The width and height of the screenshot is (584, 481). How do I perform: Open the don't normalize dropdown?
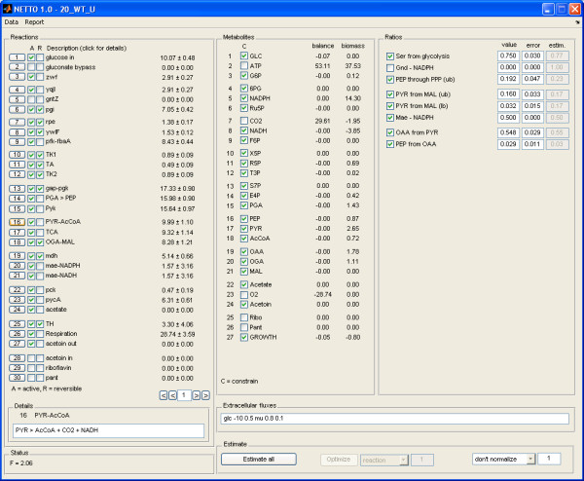[x=503, y=459]
